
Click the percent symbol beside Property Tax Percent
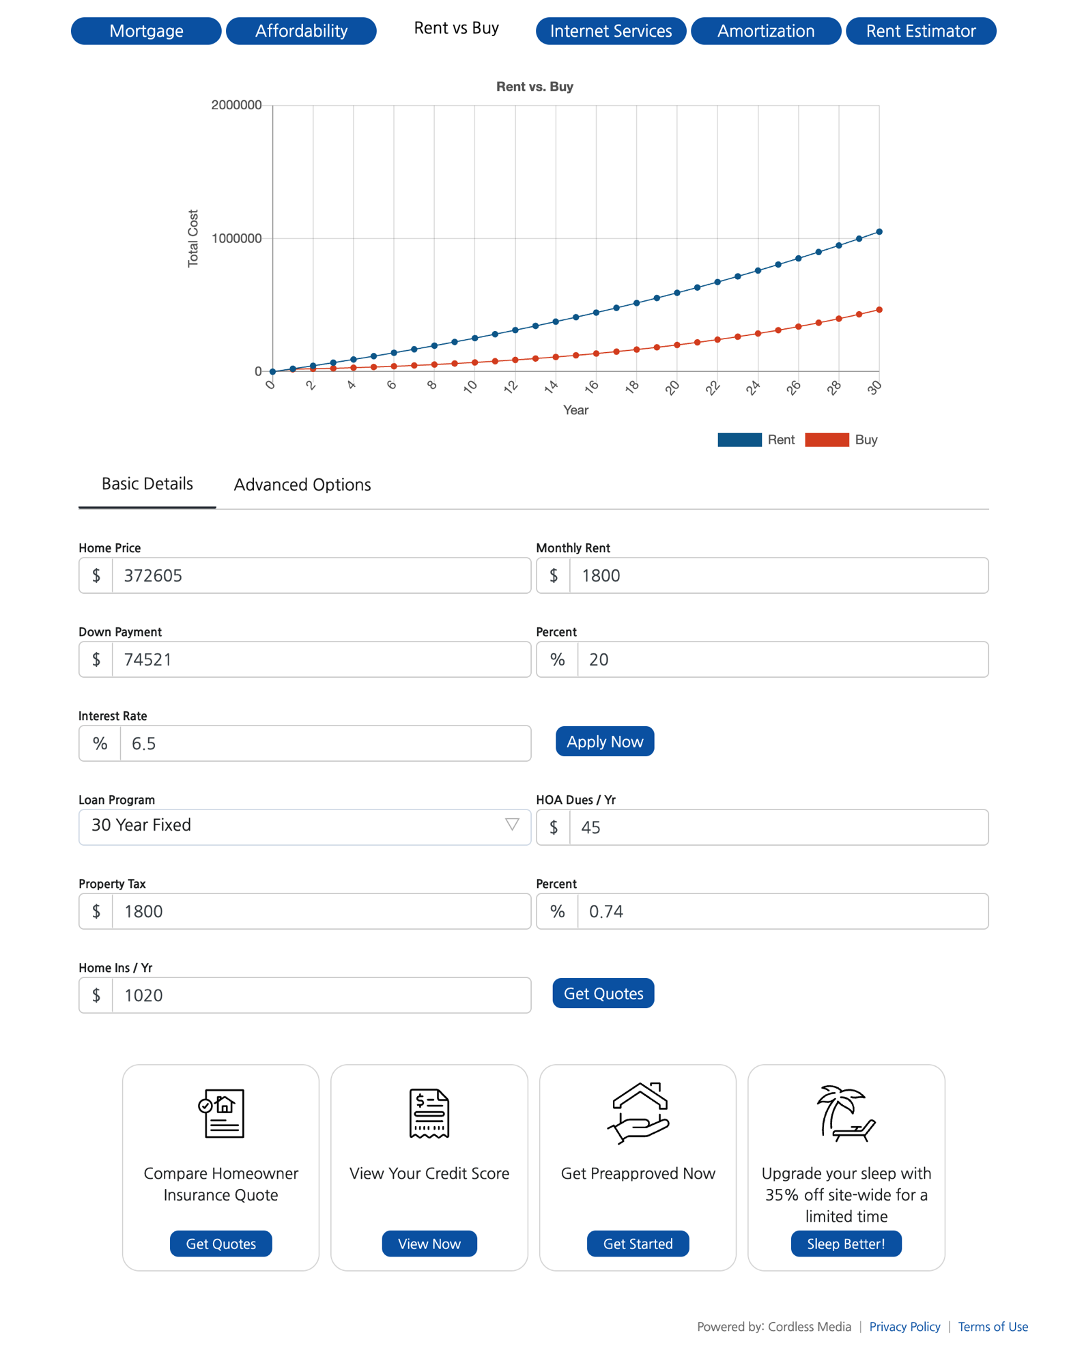558,911
